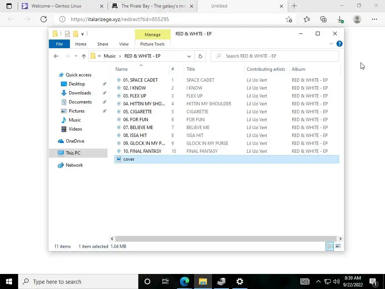Reload the browser page
This screenshot has width=385, height=289.
pyautogui.click(x=44, y=19)
